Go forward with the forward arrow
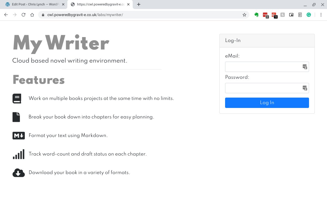Image resolution: width=327 pixels, height=205 pixels. point(15,15)
